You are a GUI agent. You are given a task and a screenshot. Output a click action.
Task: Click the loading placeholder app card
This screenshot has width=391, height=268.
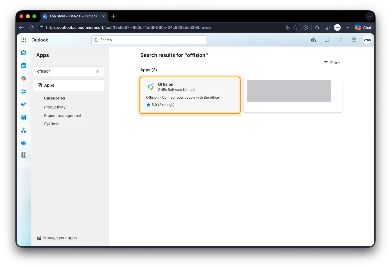293,95
